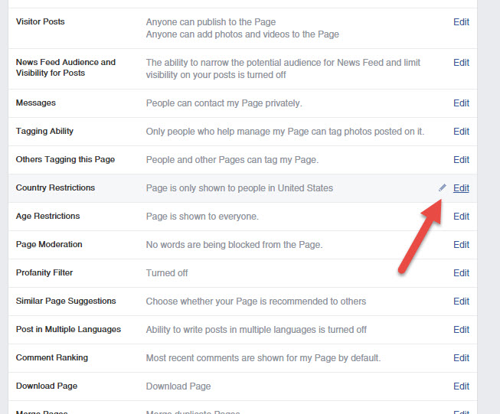This screenshot has width=500, height=414.
Task: Click the 'Turned off' profanity filter value
Action: coord(167,273)
